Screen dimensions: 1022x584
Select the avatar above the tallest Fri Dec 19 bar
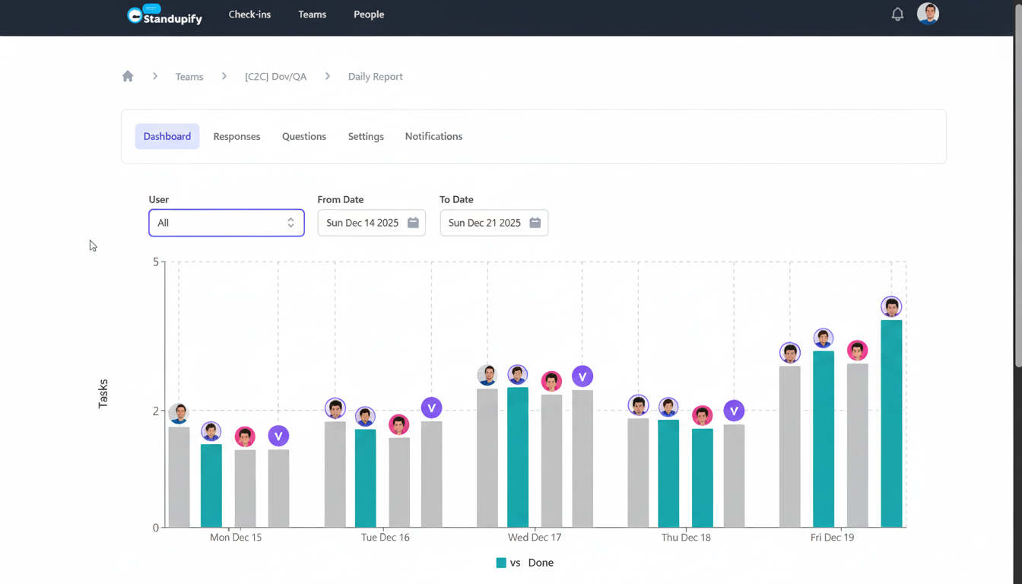[x=890, y=306]
